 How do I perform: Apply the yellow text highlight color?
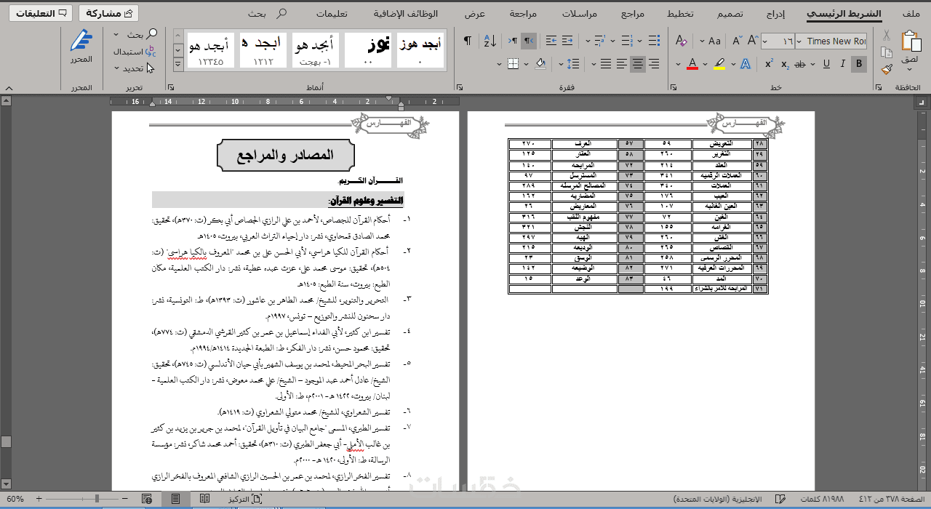pos(719,64)
